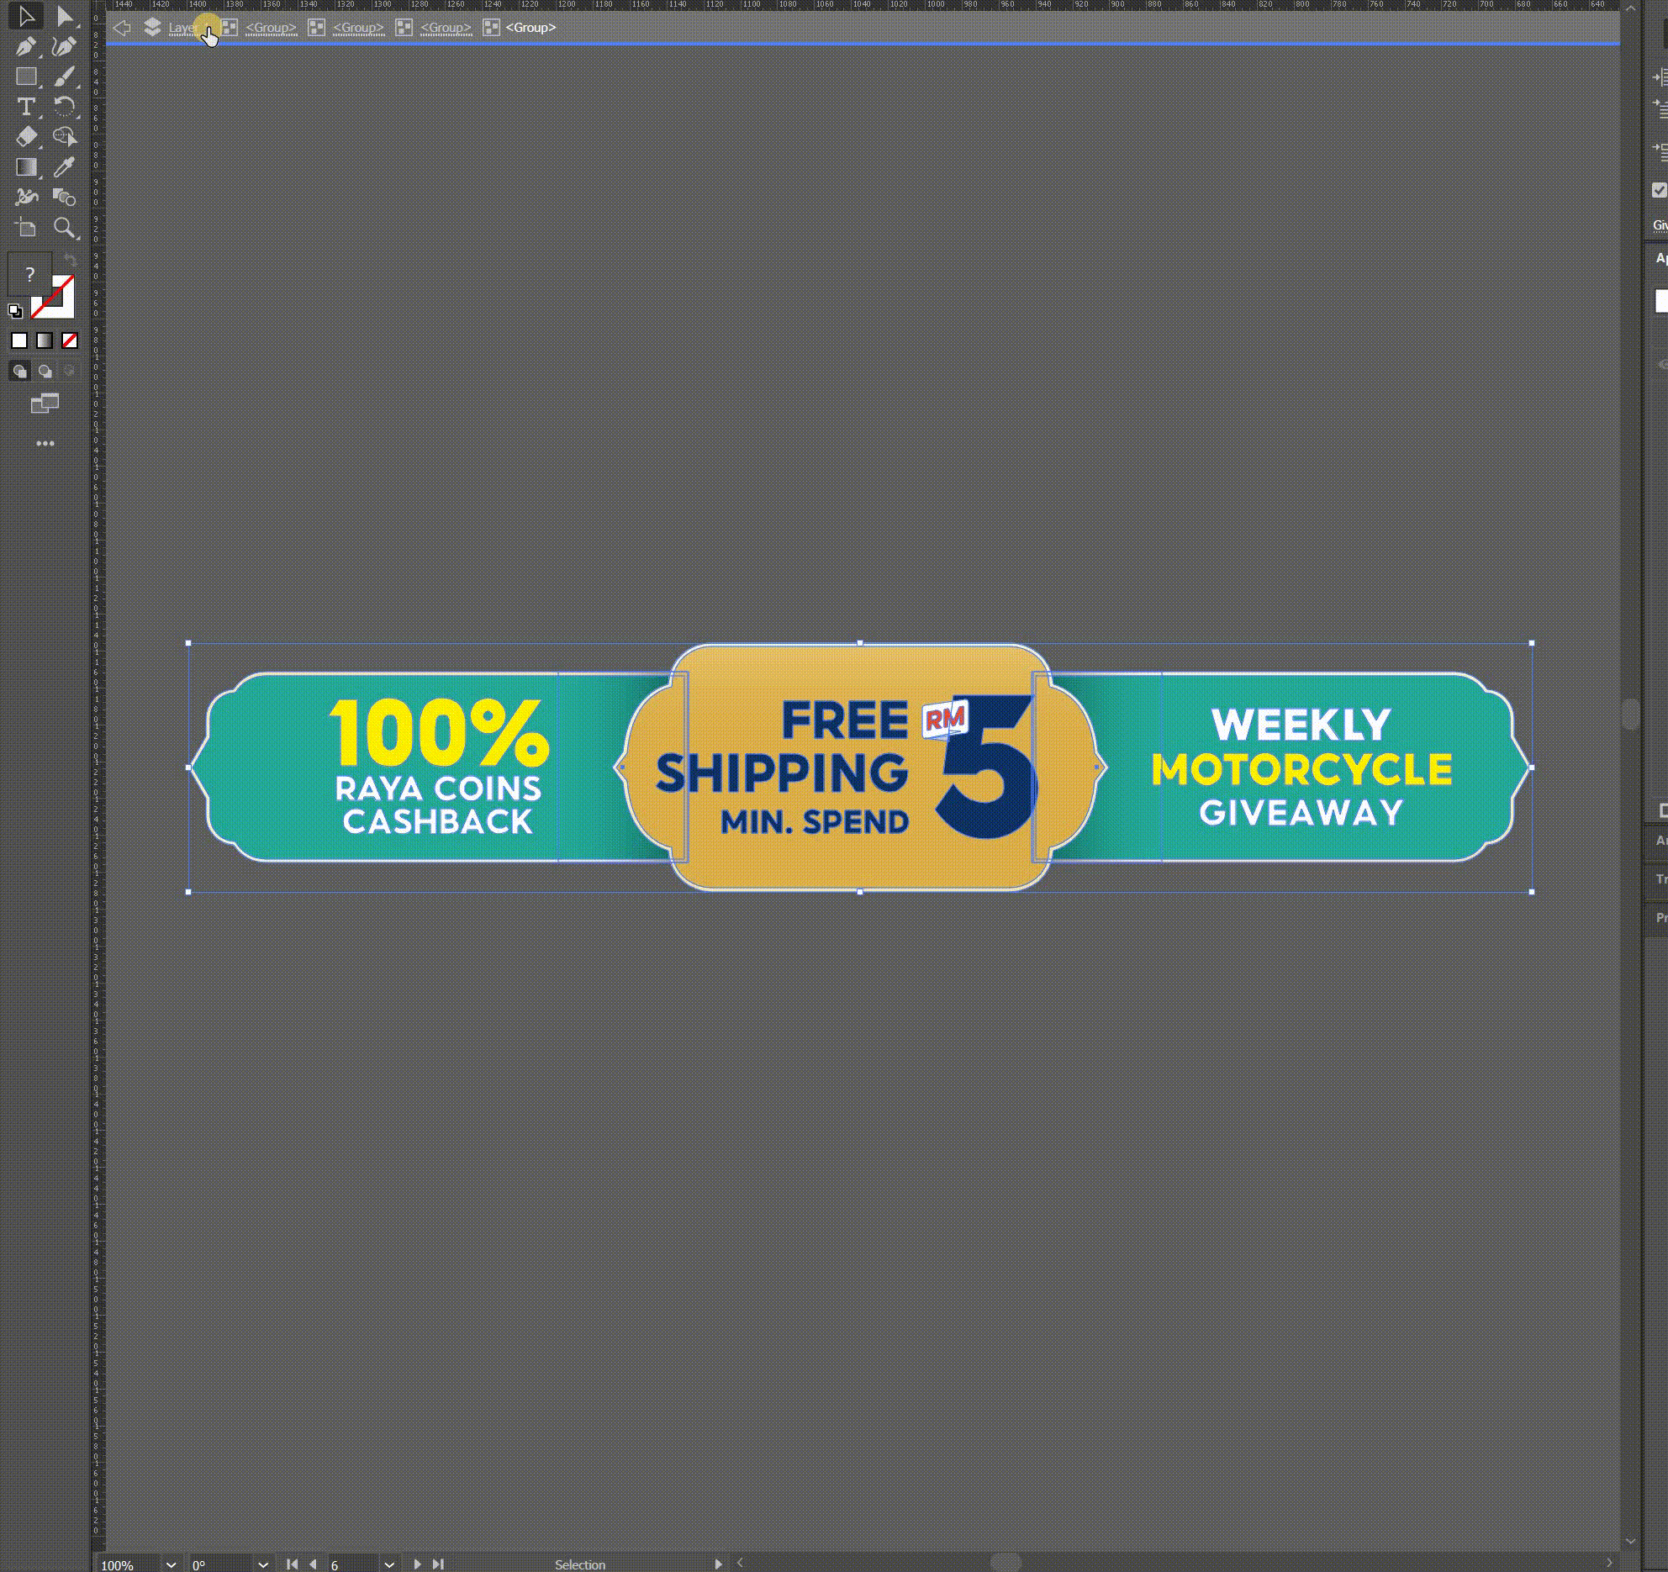Open the rotate view angle dropdown
This screenshot has width=1668, height=1572.
coord(263,1564)
